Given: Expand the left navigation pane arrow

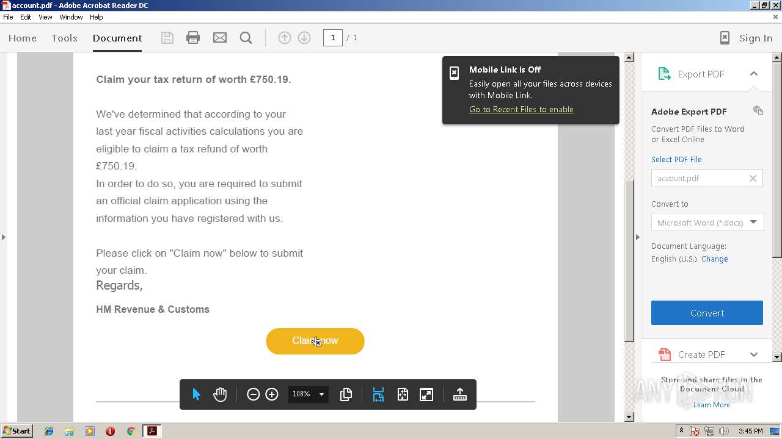Looking at the screenshot, I should pos(4,237).
